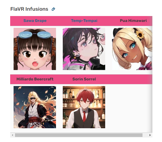Select Pua Himawari's sunflower blonde portrait
Viewport: 162px width, 142px height.
[x=132, y=49]
